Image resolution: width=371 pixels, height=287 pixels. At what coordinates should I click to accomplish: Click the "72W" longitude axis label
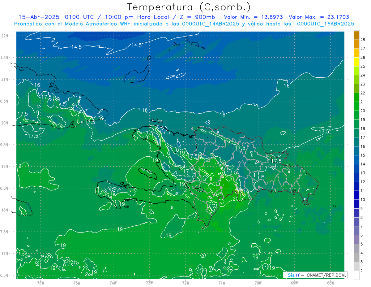point(185,283)
